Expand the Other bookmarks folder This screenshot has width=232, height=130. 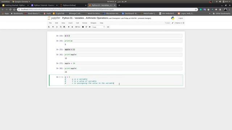[221, 13]
